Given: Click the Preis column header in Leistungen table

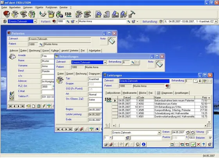Looking at the screenshot, I should pyautogui.click(x=201, y=98).
